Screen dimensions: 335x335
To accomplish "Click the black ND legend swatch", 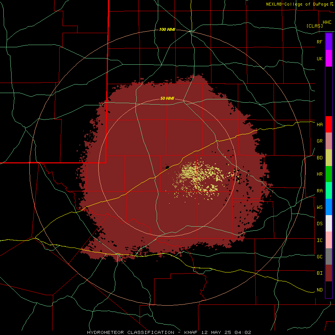I will pyautogui.click(x=329, y=290).
